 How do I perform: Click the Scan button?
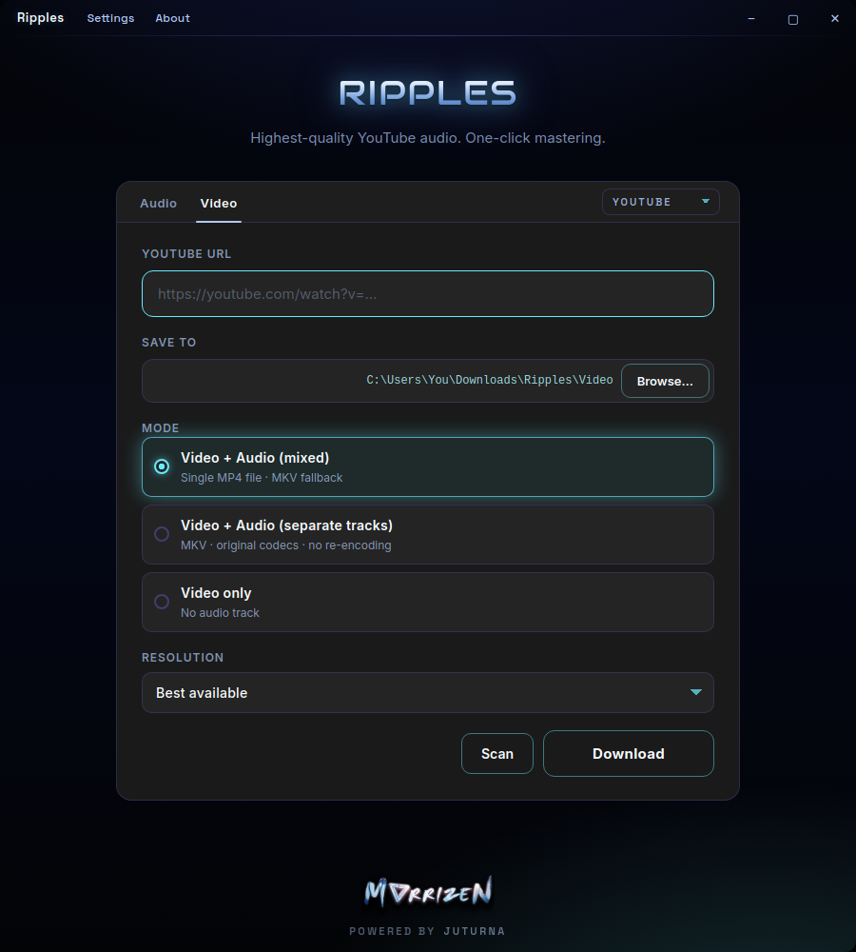(497, 753)
